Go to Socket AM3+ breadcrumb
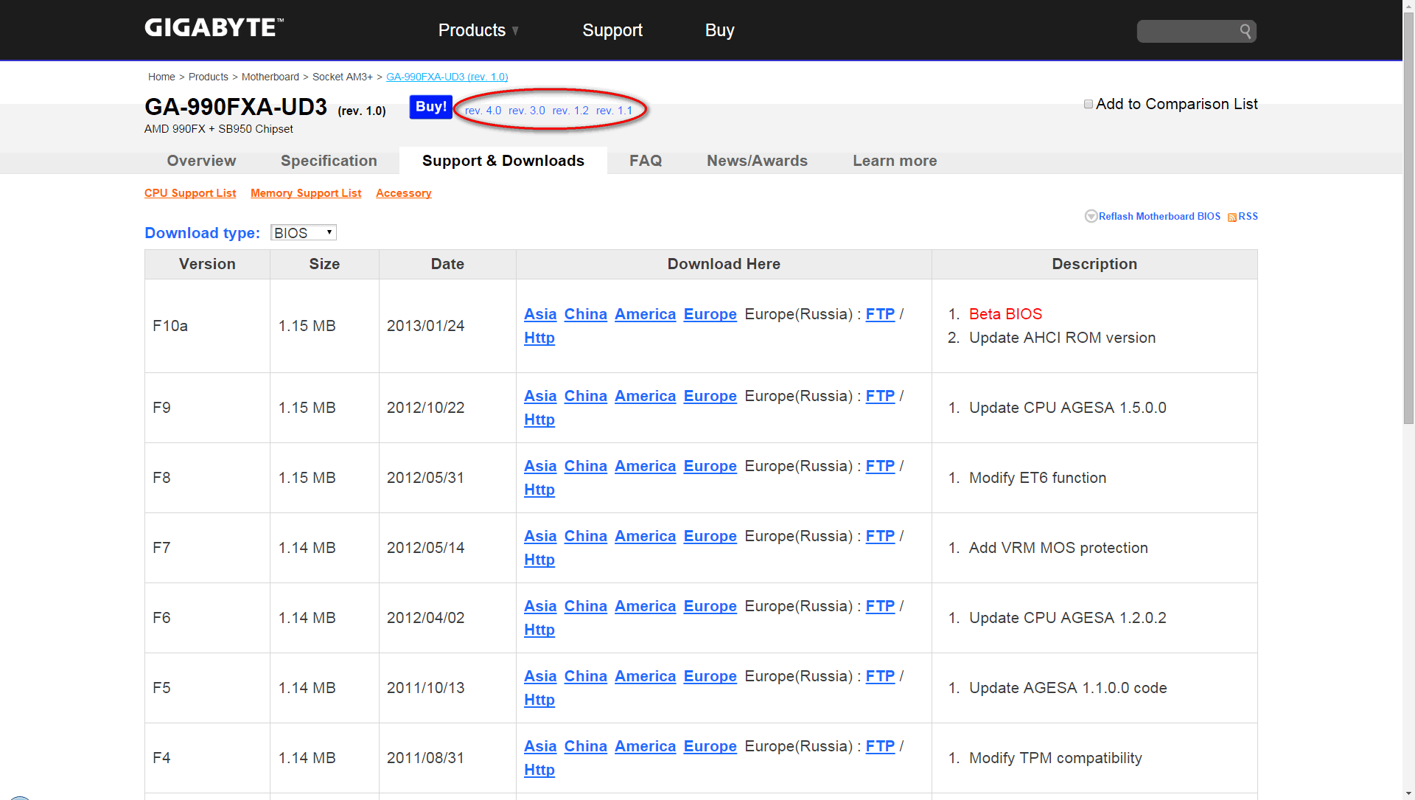Screen dimensions: 1415x800 [342, 77]
